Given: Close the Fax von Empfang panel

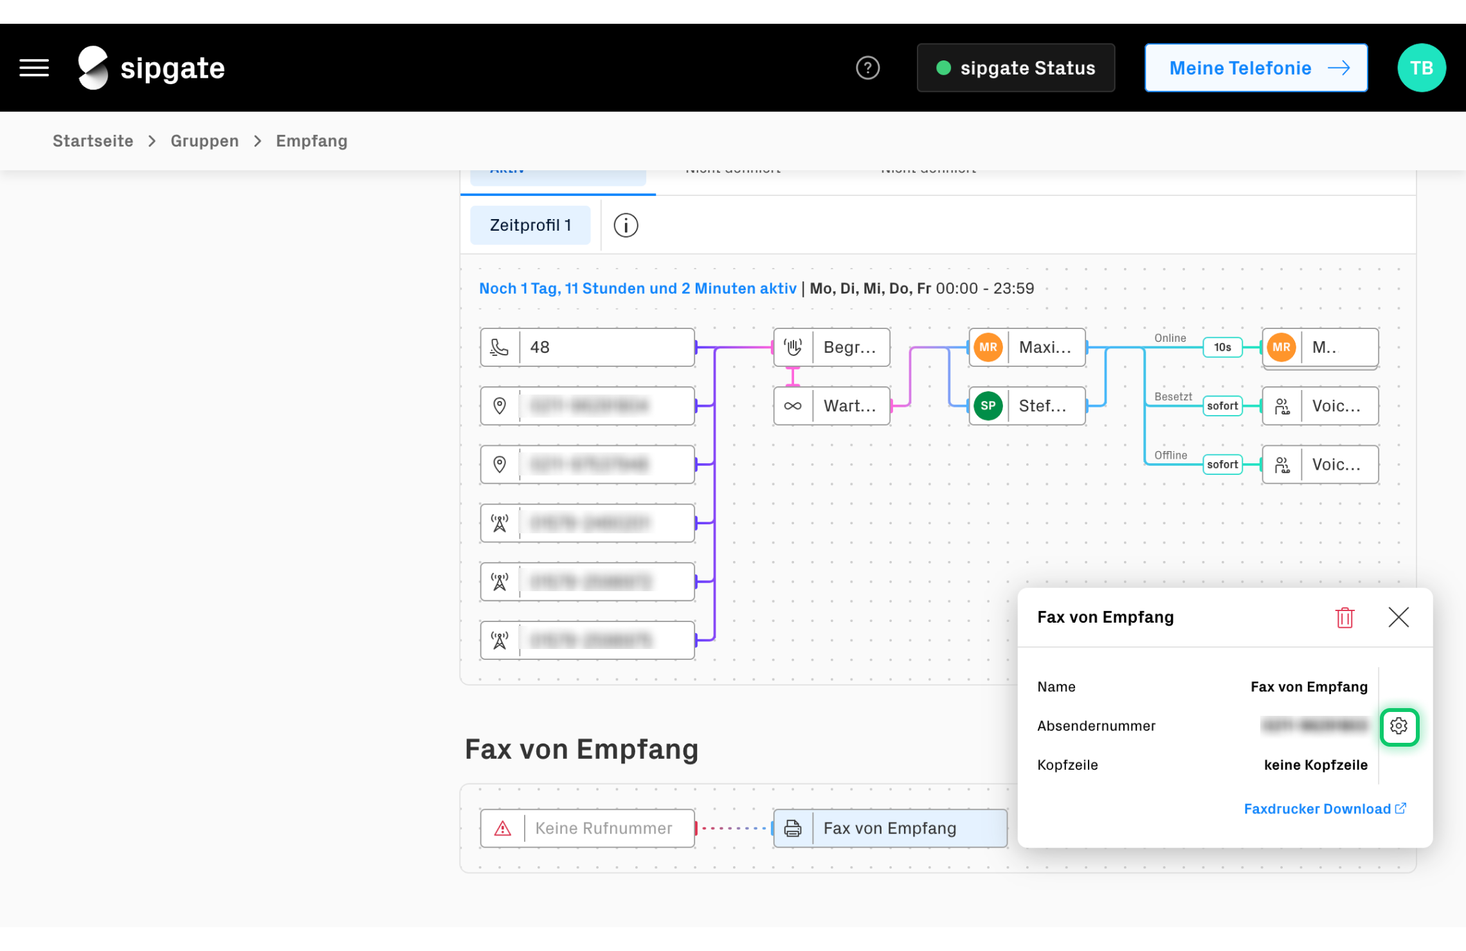Looking at the screenshot, I should point(1398,617).
